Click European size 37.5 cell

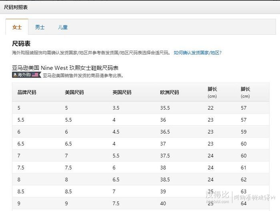tap(165, 156)
